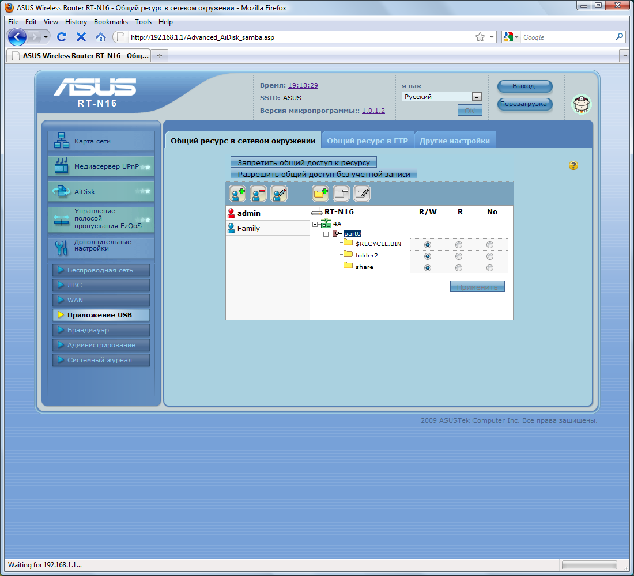Click the delete shared folder icon

pos(341,194)
